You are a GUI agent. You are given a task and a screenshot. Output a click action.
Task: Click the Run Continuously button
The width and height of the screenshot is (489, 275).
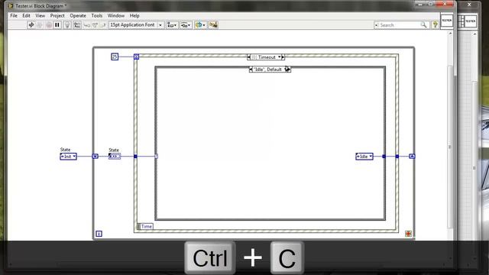tap(40, 25)
